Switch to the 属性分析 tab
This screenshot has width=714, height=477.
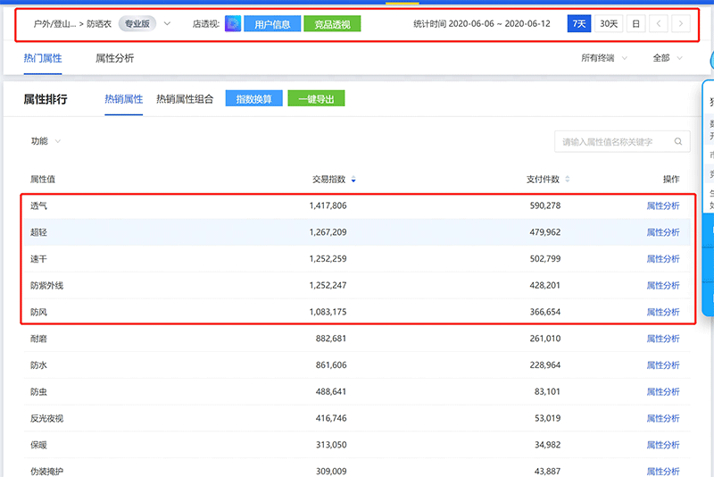(x=115, y=58)
